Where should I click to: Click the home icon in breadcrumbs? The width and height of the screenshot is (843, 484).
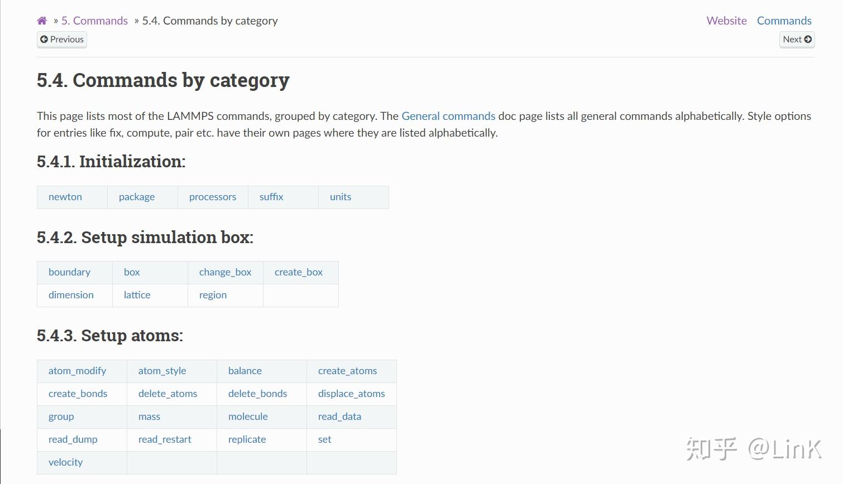42,21
